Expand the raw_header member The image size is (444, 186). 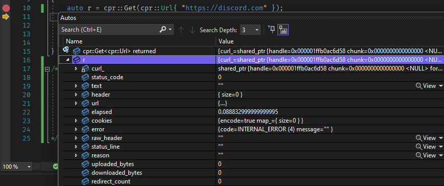tap(76, 138)
